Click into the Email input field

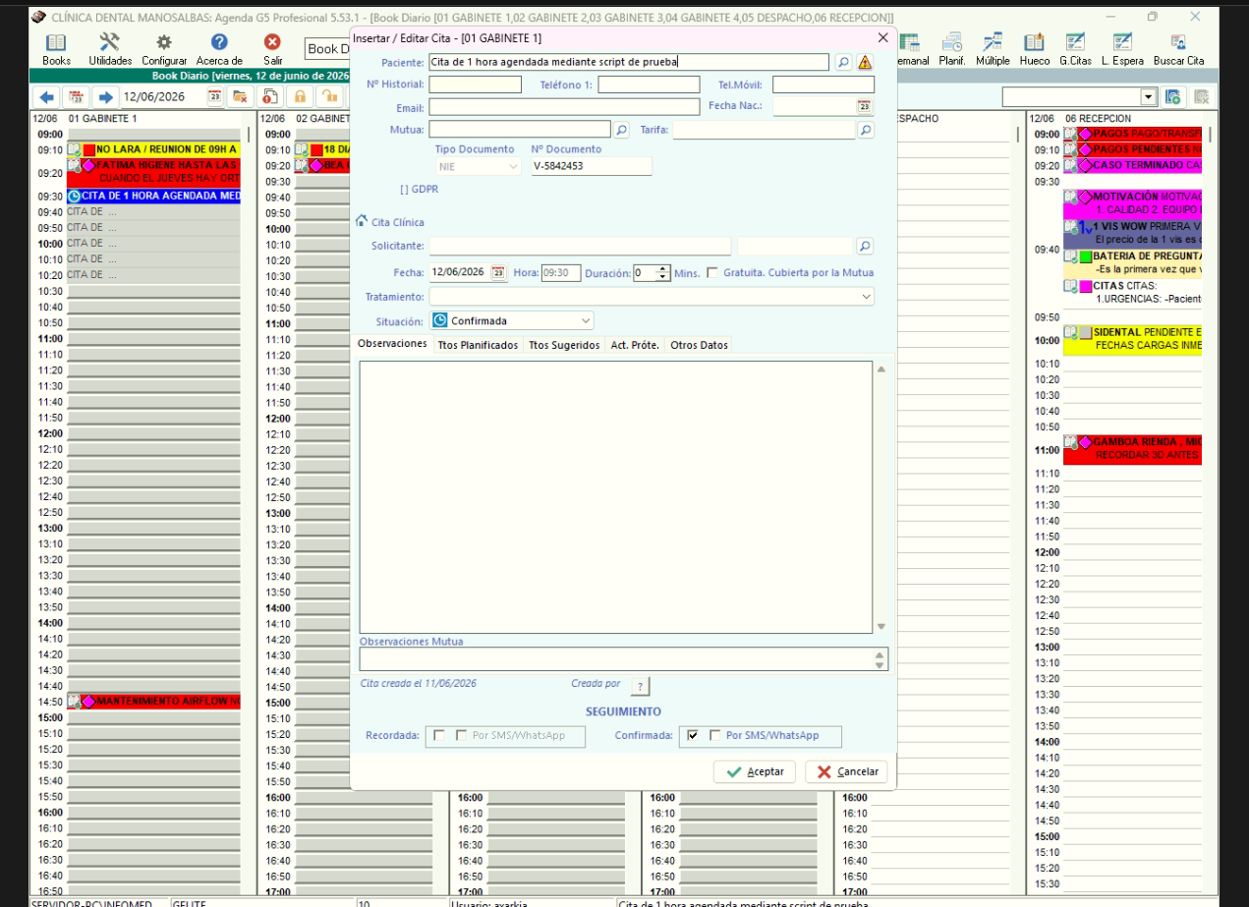(564, 106)
